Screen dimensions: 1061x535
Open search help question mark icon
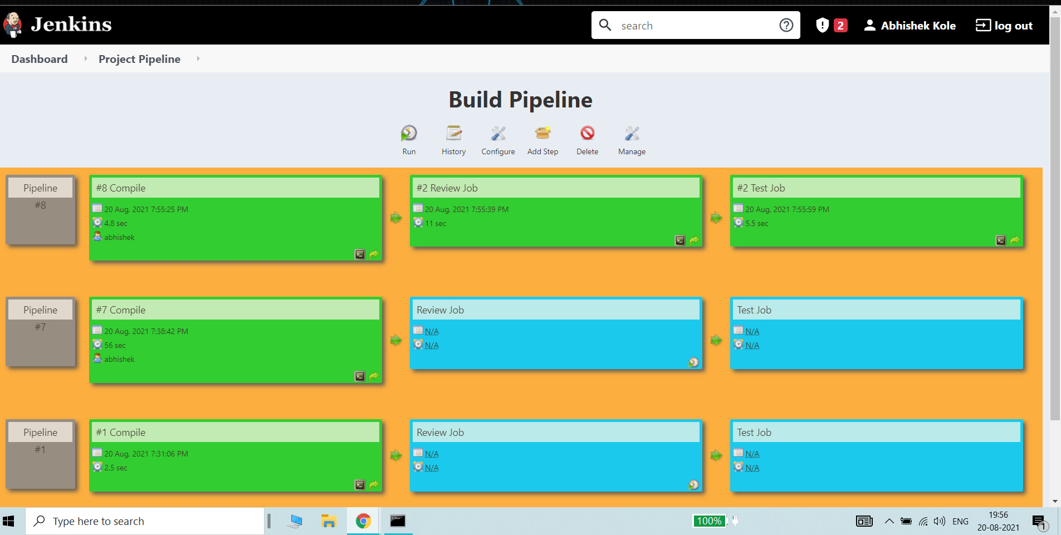click(786, 25)
